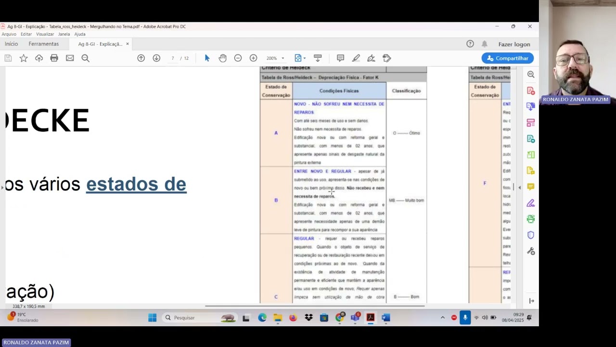Open the Editar menu
Image resolution: width=616 pixels, height=347 pixels.
pyautogui.click(x=26, y=34)
